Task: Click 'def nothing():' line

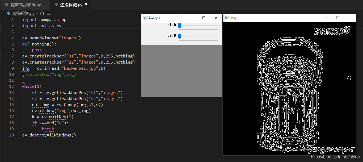Action: point(39,44)
